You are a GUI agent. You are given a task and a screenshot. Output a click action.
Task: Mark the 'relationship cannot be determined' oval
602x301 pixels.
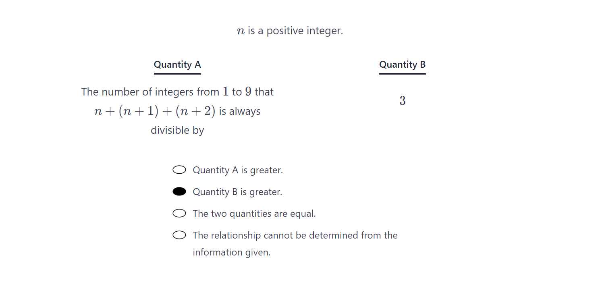[x=179, y=235]
